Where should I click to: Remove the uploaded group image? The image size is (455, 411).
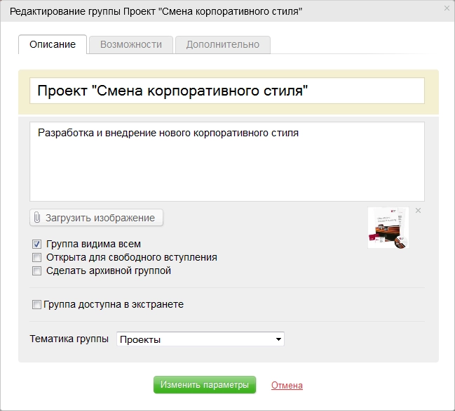coord(418,211)
